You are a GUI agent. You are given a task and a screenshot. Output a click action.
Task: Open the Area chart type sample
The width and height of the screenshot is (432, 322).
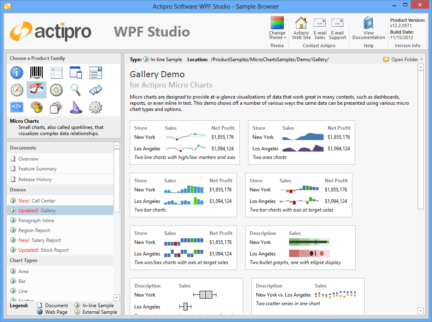(x=60, y=271)
